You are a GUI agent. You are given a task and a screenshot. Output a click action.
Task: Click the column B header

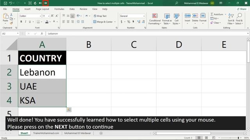point(89,44)
